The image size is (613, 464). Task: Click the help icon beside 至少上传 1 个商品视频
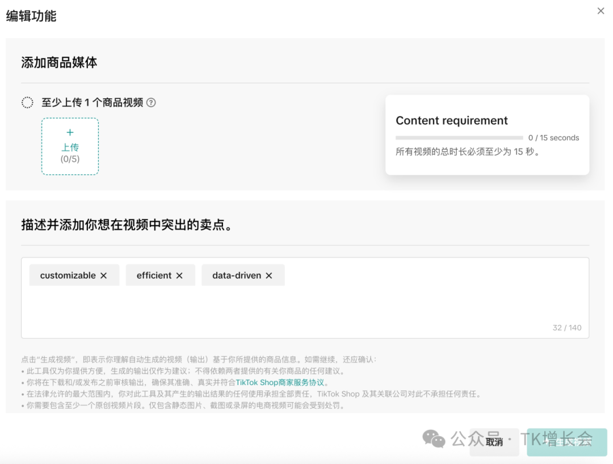151,103
